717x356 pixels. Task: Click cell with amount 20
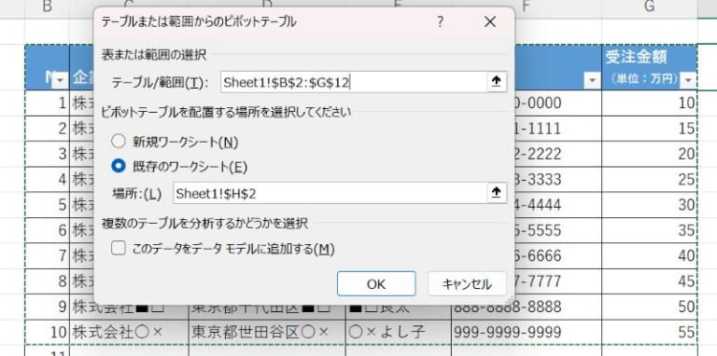(650, 154)
